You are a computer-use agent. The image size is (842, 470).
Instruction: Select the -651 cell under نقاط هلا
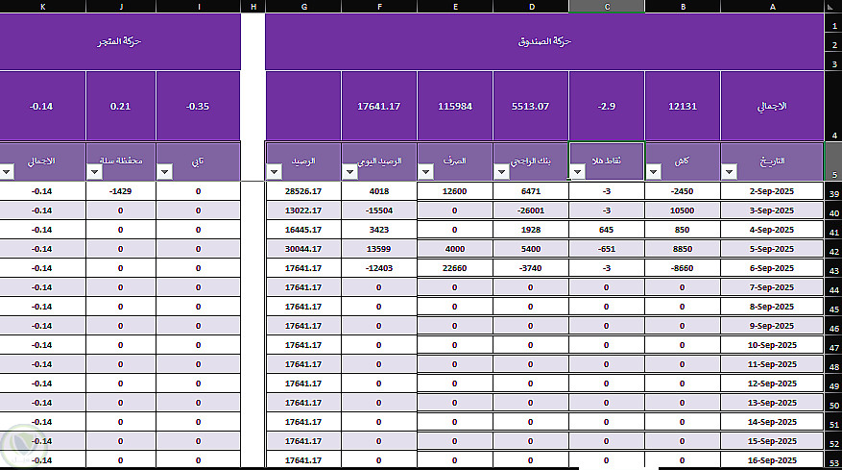607,249
